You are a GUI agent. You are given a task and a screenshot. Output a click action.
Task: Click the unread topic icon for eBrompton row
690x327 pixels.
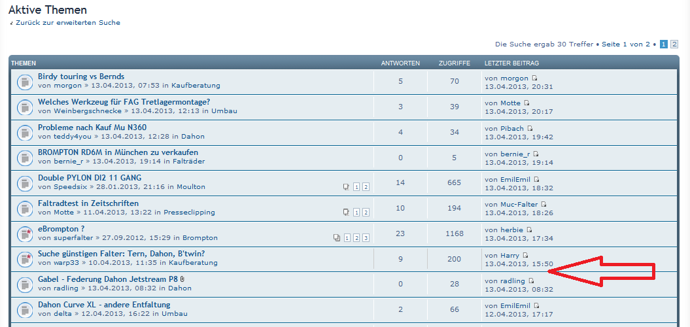[25, 234]
